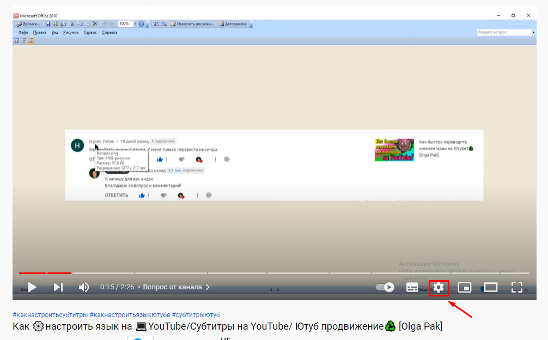
Task: Toggle the subtitles button in player
Action: (412, 287)
